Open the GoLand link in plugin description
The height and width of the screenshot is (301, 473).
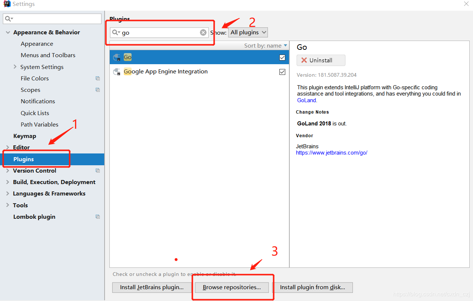[306, 100]
